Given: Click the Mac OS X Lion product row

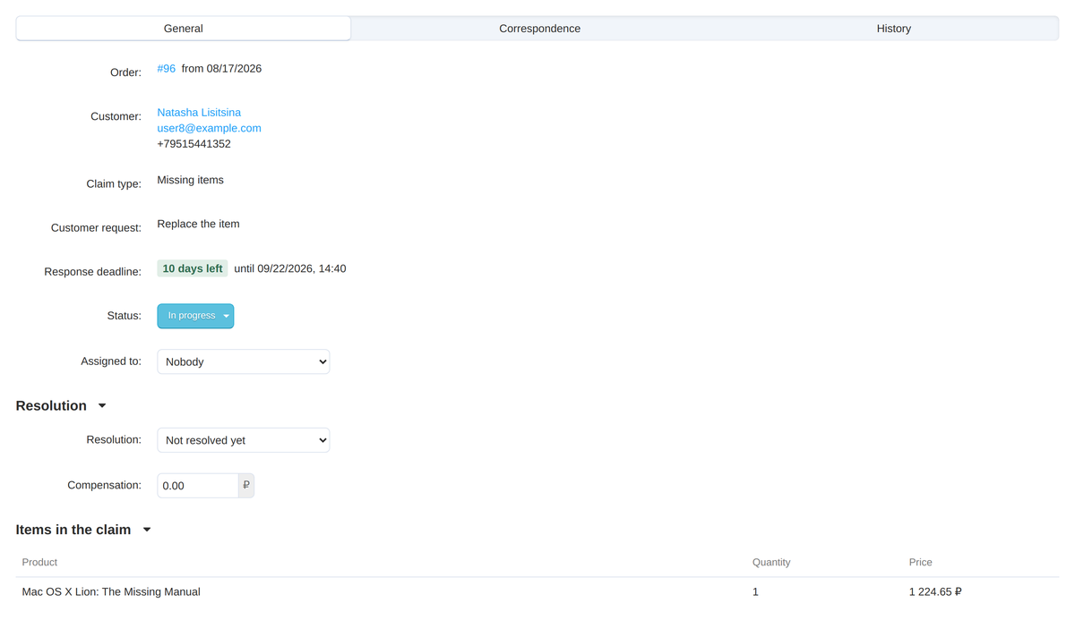Looking at the screenshot, I should coord(537,592).
